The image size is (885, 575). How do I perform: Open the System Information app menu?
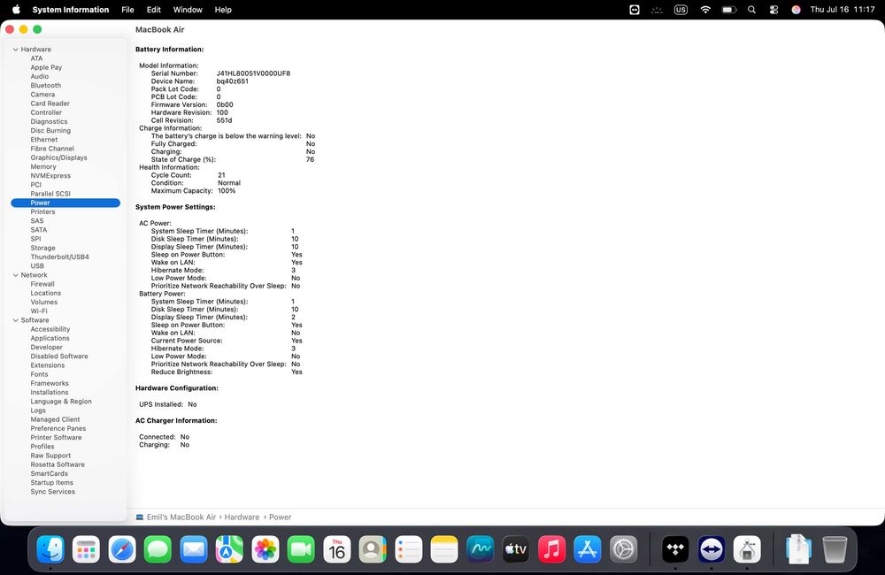[71, 10]
